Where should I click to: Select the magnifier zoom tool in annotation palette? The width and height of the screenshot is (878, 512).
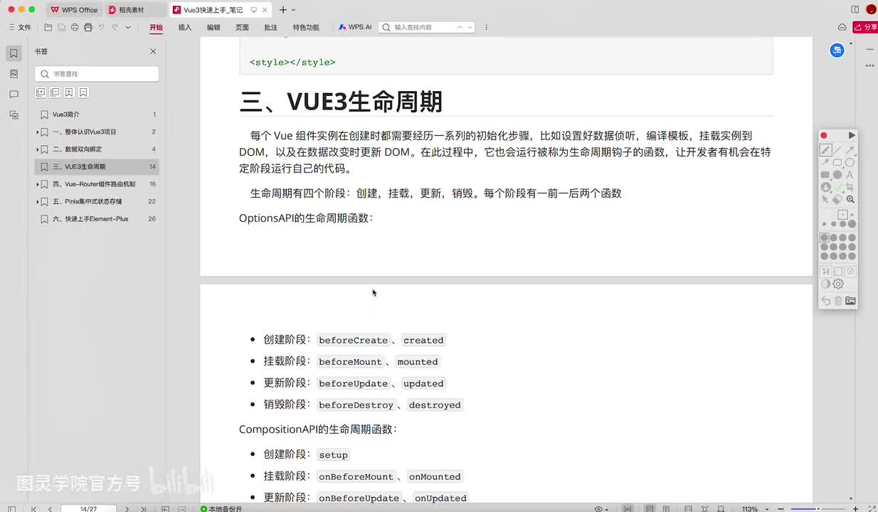(x=850, y=200)
